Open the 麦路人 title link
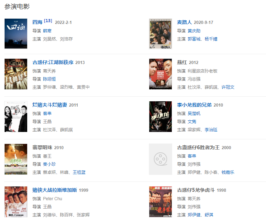The height and width of the screenshot is (222, 266). click(185, 22)
